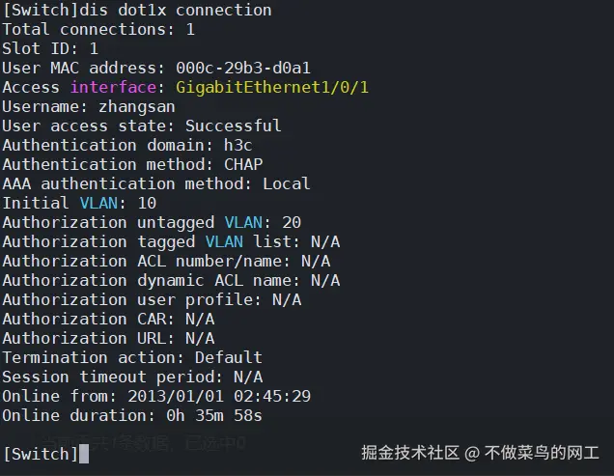Screen dimensions: 614x476
Task: Click the 'Local' AAA authentication value
Action: coord(287,183)
